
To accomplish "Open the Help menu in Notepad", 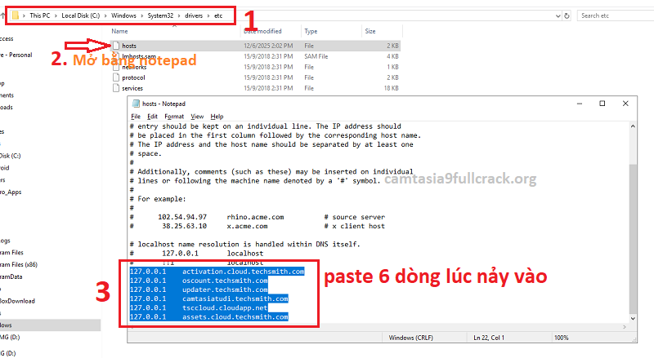I will 217,117.
